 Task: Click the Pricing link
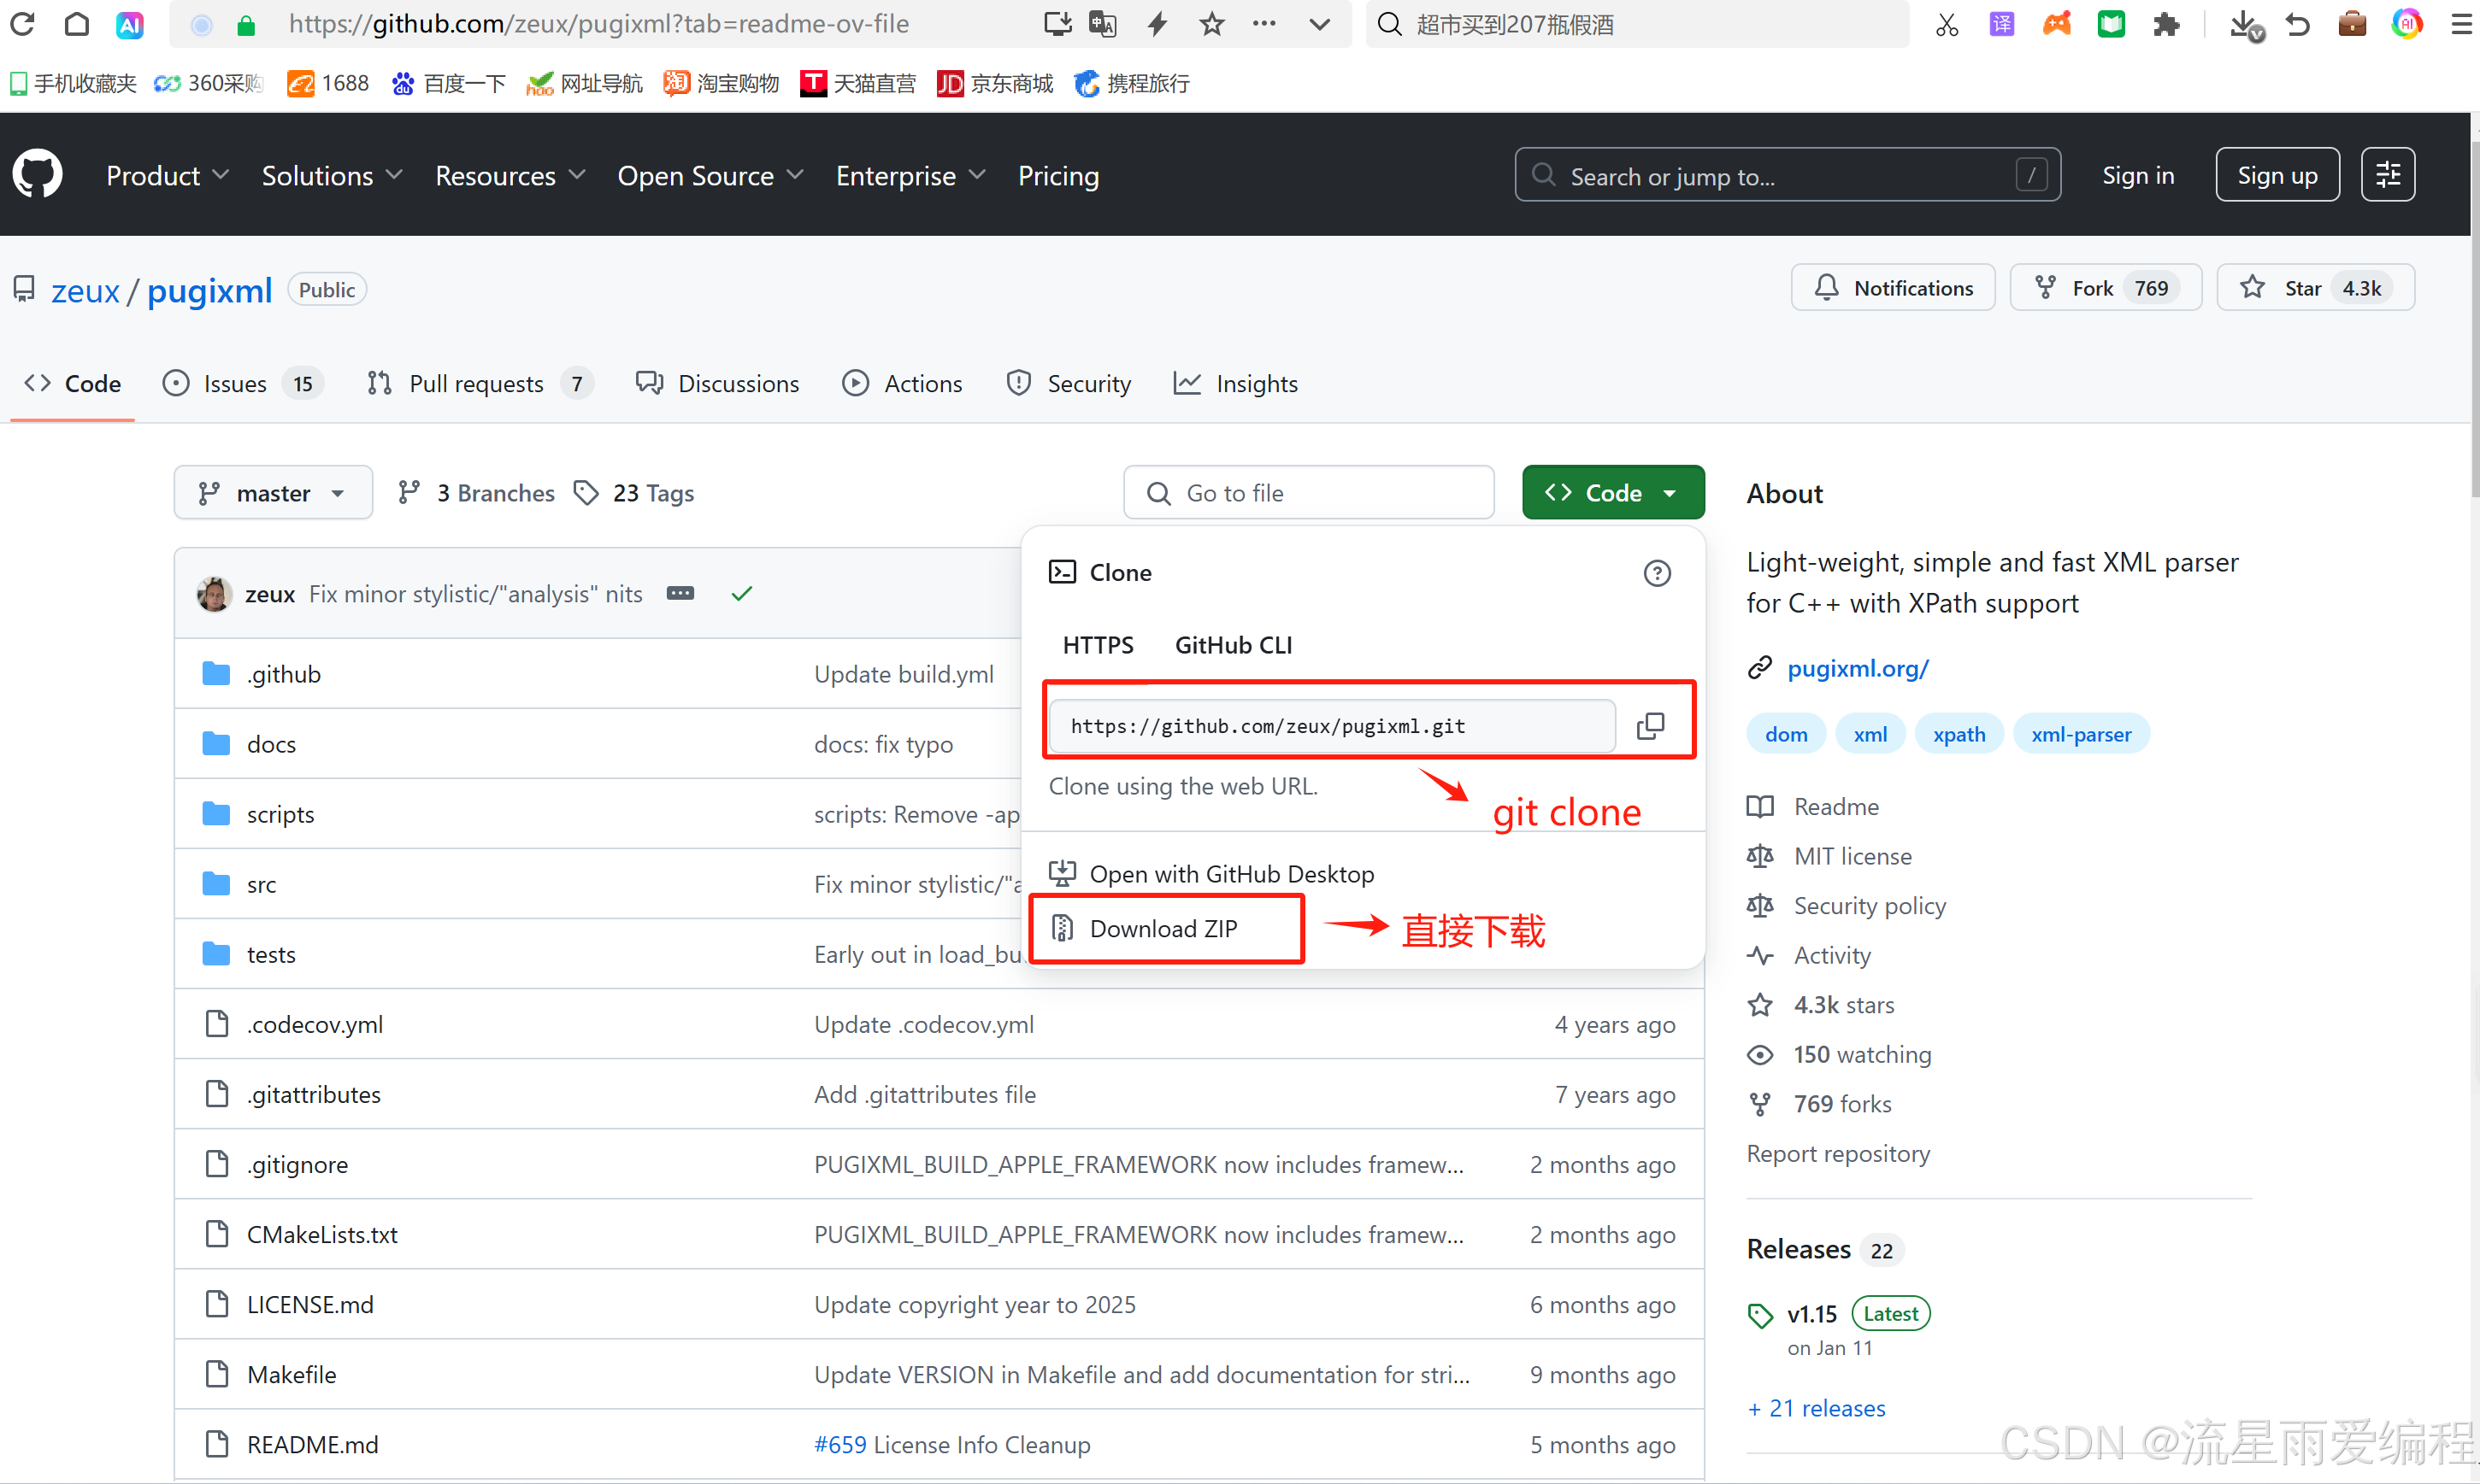tap(1058, 176)
